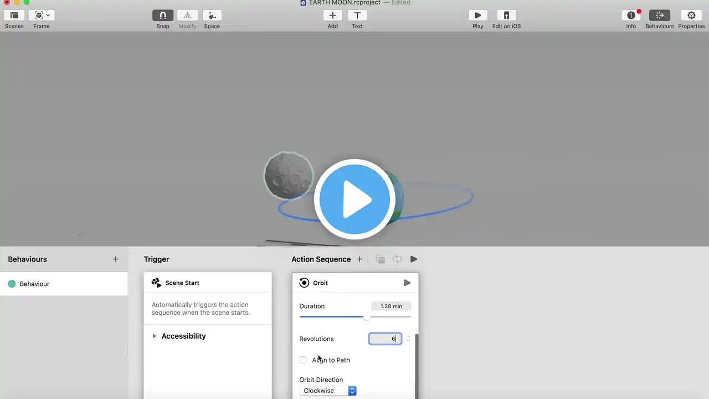Screen dimensions: 709x399
Task: Focus the Revolutions number field
Action: click(385, 339)
